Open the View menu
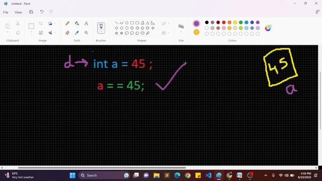This screenshot has height=181, width=322. (x=18, y=12)
